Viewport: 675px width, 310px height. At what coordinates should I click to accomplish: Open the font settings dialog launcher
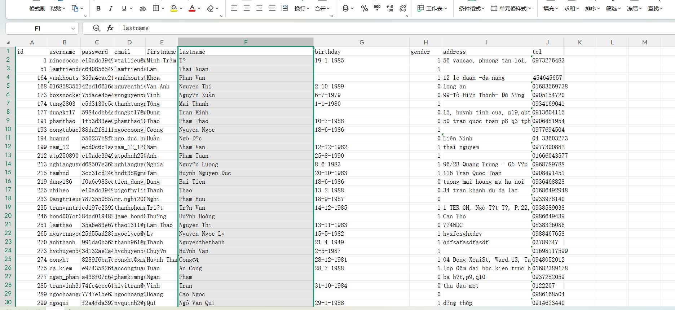point(220,16)
